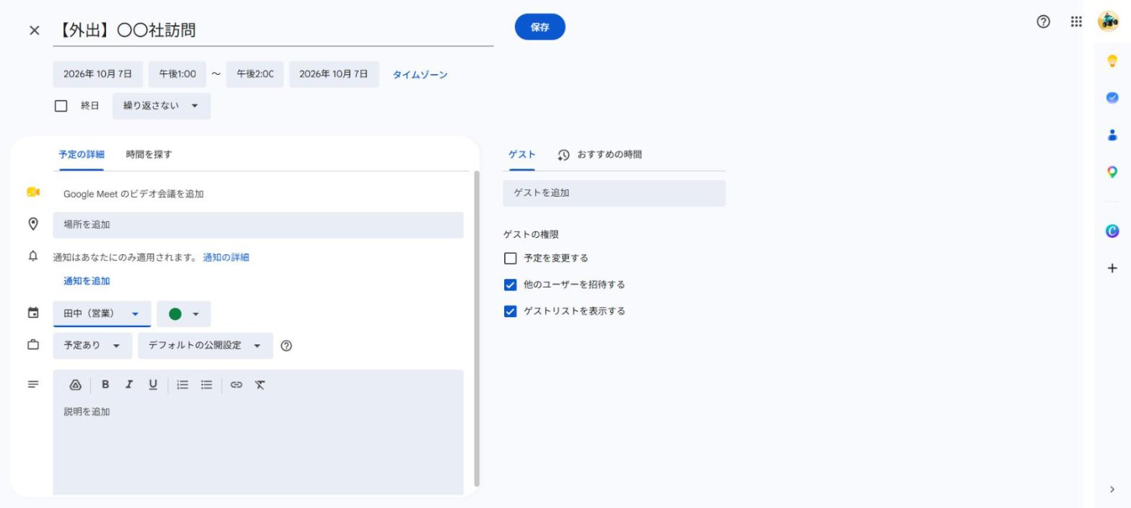Open Contacts in side panel

(x=1112, y=135)
